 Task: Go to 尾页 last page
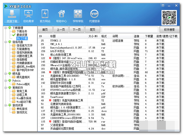(93, 29)
